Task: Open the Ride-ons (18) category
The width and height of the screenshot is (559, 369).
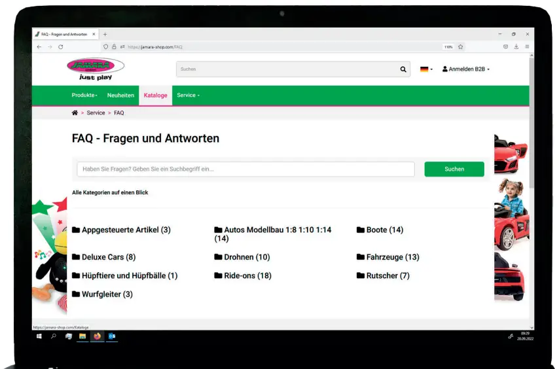Action: pos(243,275)
